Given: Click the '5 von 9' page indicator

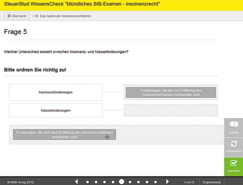Looking at the screenshot, I should (189, 182).
